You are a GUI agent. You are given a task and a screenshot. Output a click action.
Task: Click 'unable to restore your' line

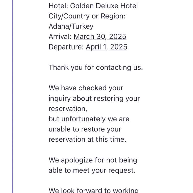tap(85, 129)
